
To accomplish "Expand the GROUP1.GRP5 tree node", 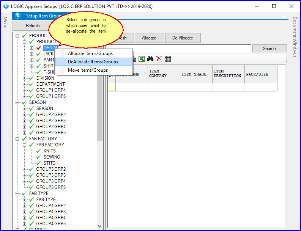I will click(24, 96).
